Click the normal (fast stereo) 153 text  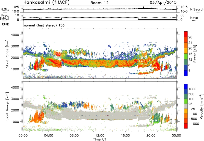coord(44,25)
